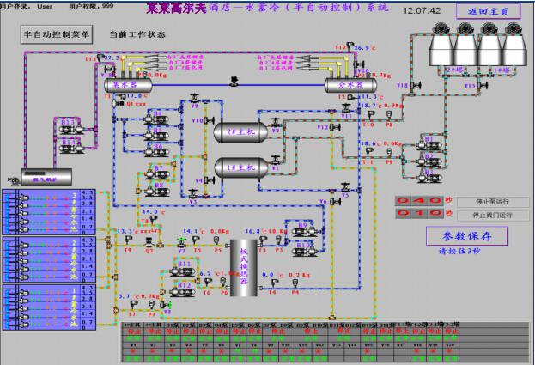
Task: Click valve V18 icon
Action: (416, 85)
